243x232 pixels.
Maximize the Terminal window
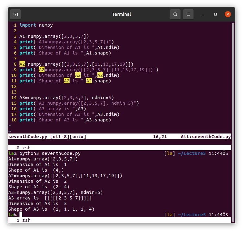coord(215,14)
